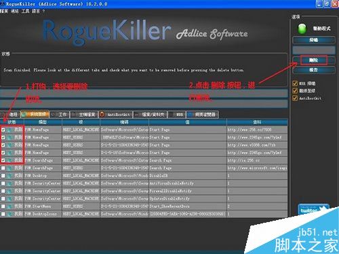
Task: Toggle the option checkbox just above AntiRootkit
Action: click(295, 91)
